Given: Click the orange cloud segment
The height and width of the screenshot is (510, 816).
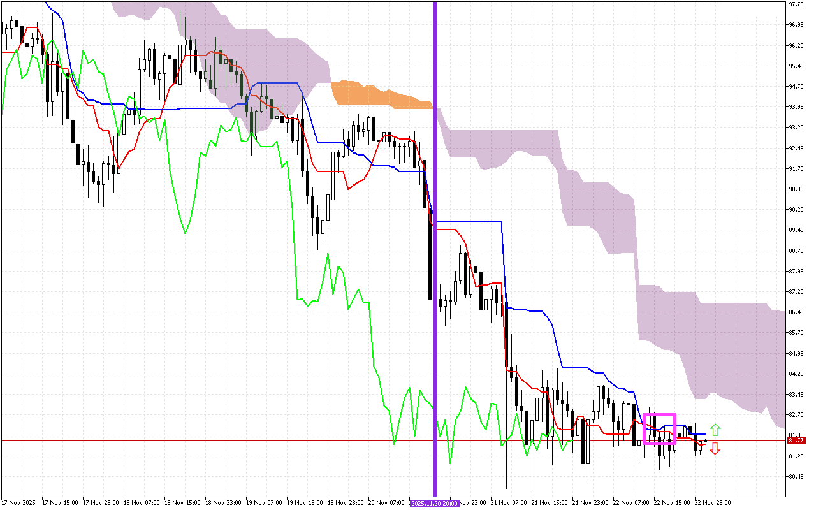Looking at the screenshot, I should point(381,94).
